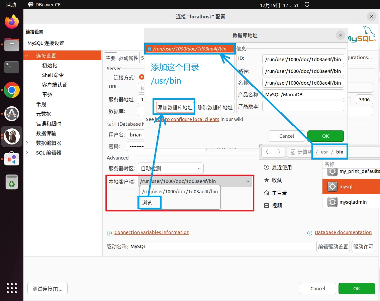Click the empty 产品版本 field
The height and width of the screenshot is (301, 380).
(x=303, y=106)
